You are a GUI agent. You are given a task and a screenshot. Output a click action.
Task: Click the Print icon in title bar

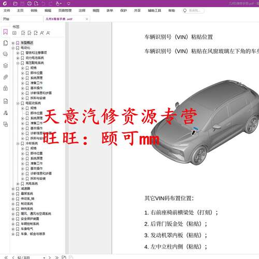pos(30,4)
